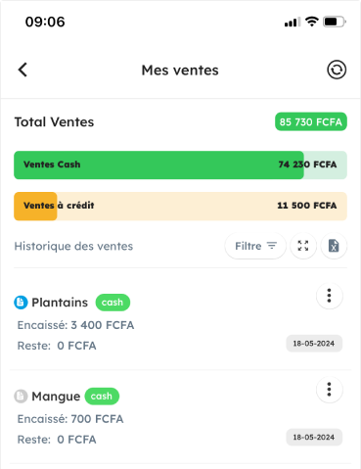The image size is (361, 469).
Task: Tap the battery icon in status bar
Action: (335, 22)
